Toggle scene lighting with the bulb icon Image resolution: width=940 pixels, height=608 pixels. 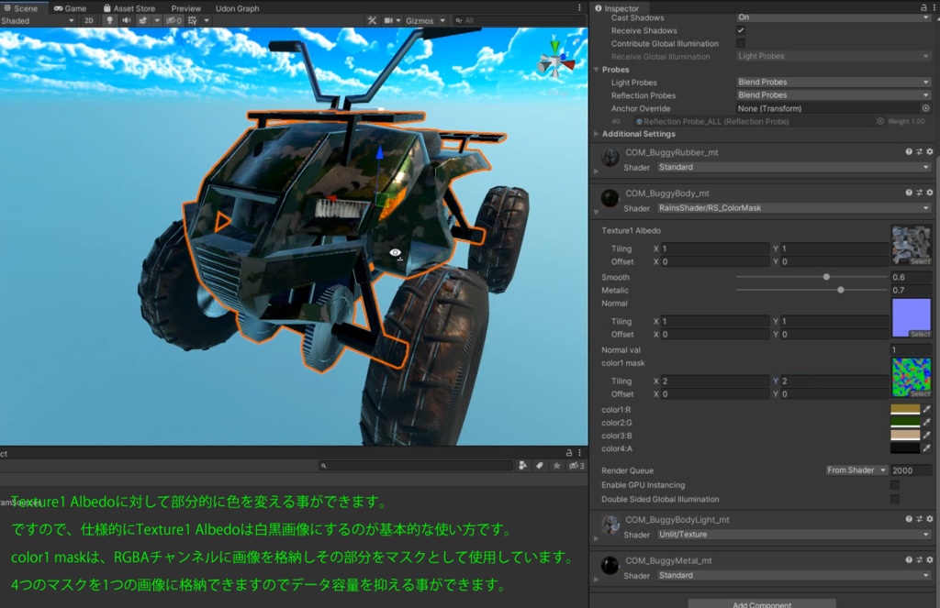[109, 19]
